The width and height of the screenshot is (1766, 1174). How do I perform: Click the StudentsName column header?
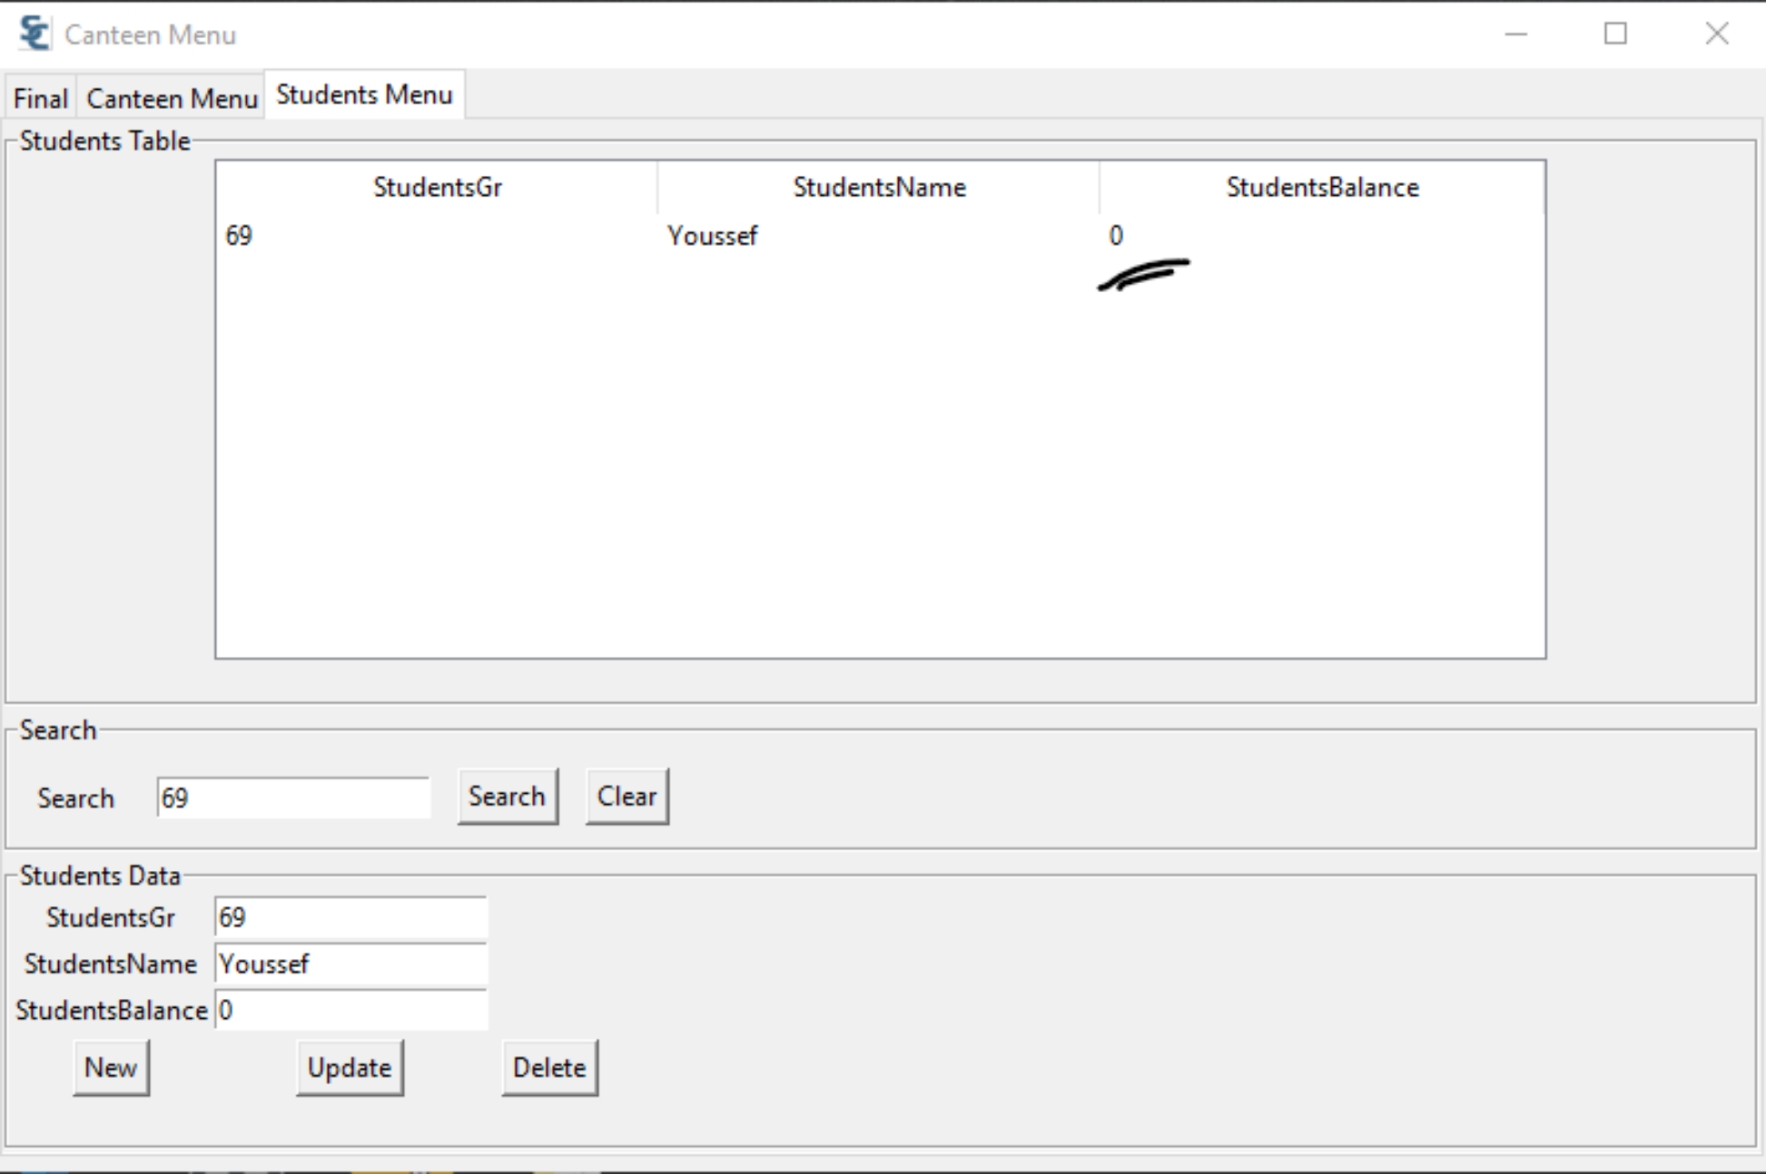[877, 187]
